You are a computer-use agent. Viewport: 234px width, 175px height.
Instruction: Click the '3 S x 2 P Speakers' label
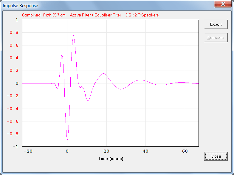142,15
